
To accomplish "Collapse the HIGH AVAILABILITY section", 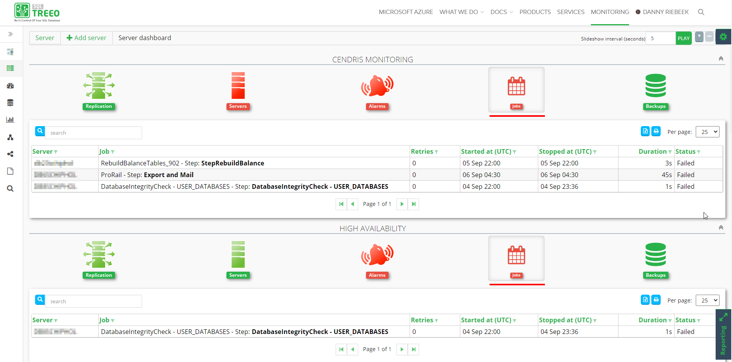I will point(721,227).
